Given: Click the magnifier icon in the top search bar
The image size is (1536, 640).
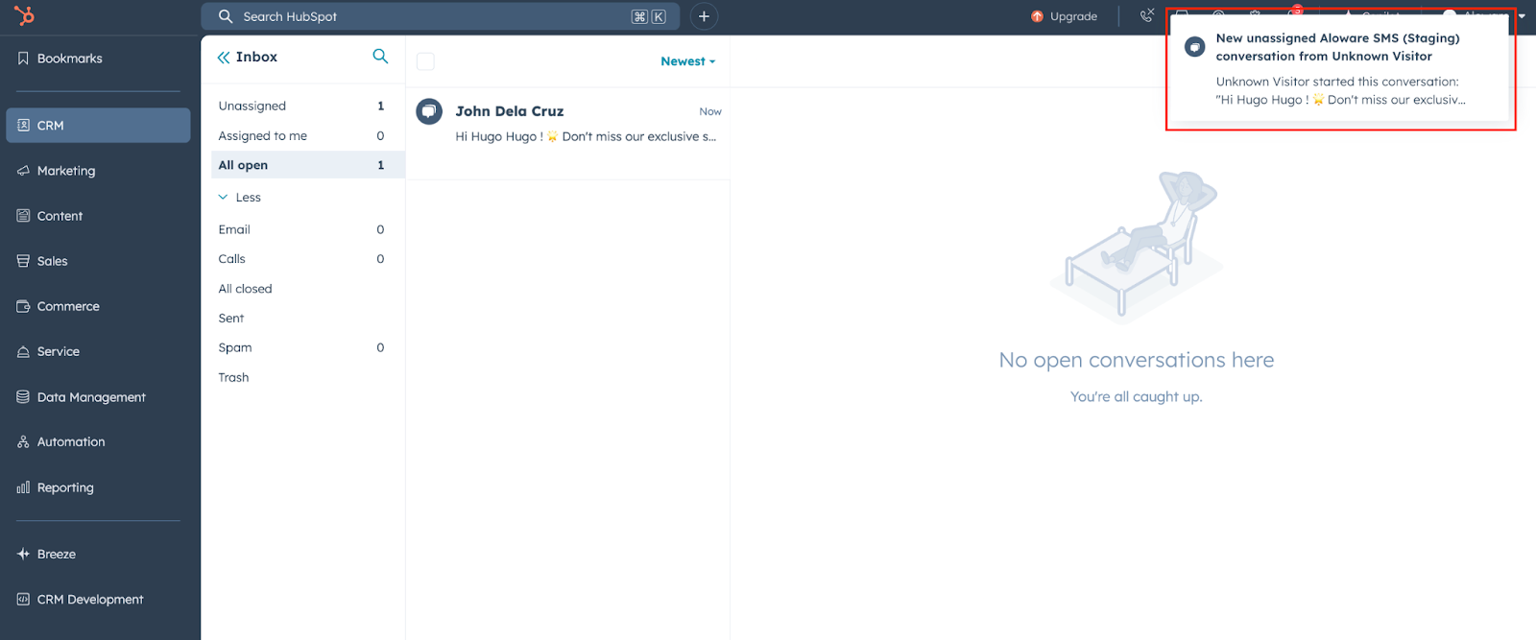Looking at the screenshot, I should click(226, 16).
